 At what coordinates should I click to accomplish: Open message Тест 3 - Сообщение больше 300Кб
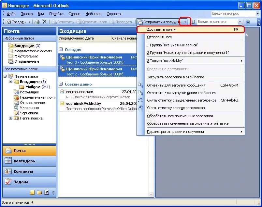pos(97,59)
